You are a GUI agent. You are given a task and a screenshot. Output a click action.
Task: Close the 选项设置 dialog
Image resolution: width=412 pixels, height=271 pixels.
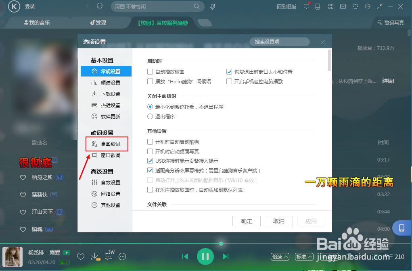point(323,42)
